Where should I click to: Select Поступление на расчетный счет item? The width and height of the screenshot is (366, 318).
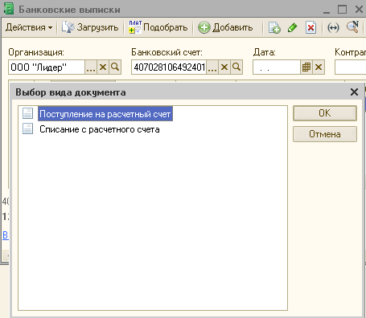[x=105, y=114]
